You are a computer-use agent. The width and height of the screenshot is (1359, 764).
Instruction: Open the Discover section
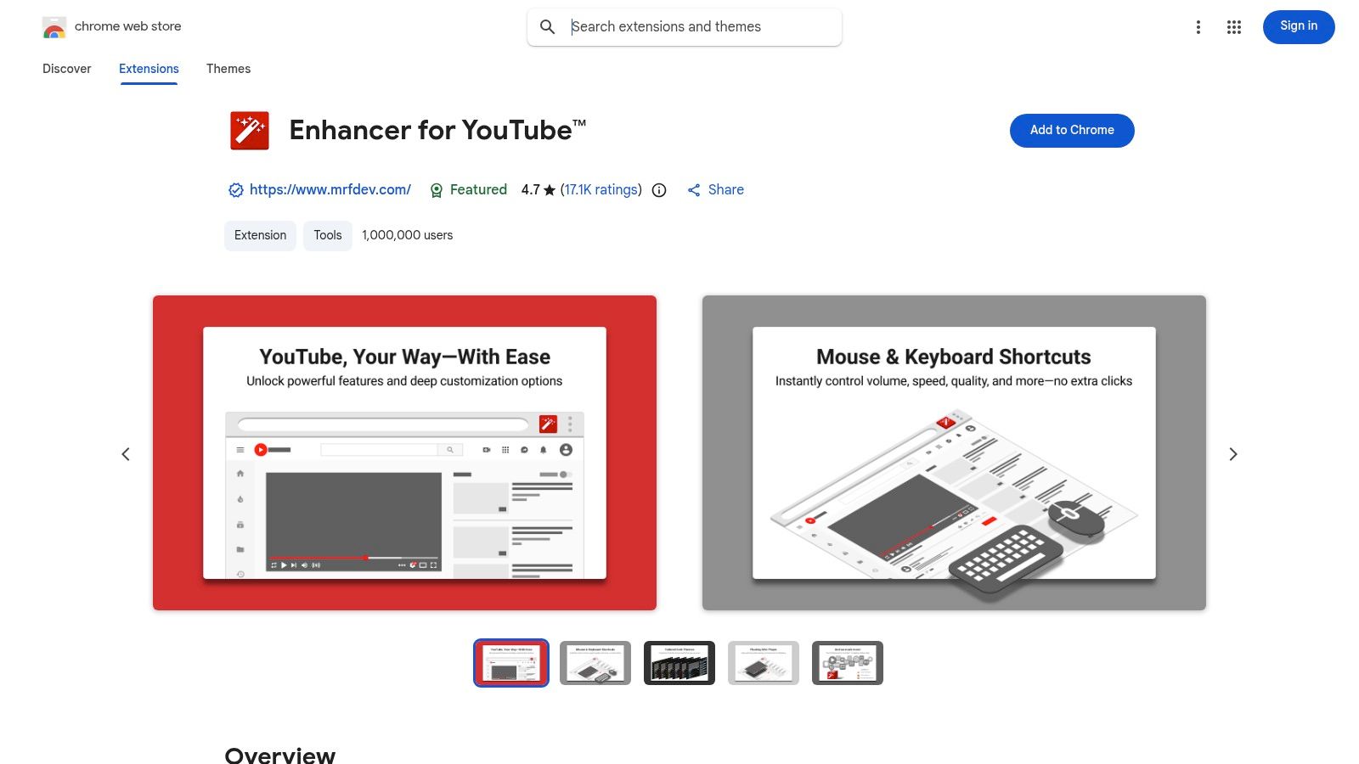coord(66,69)
